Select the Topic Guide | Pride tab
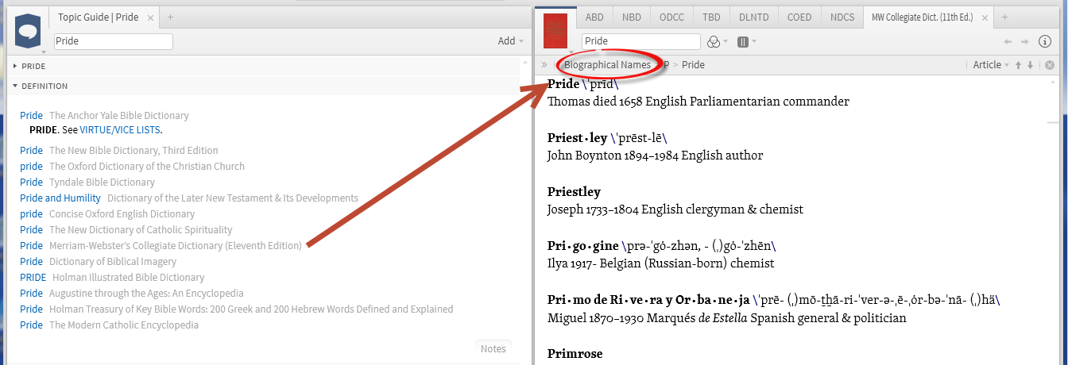 [99, 17]
